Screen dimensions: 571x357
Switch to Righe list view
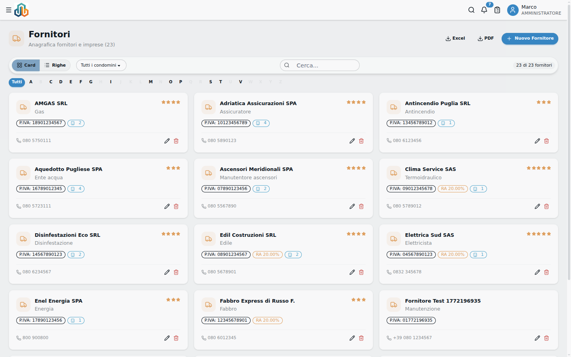[x=55, y=65]
